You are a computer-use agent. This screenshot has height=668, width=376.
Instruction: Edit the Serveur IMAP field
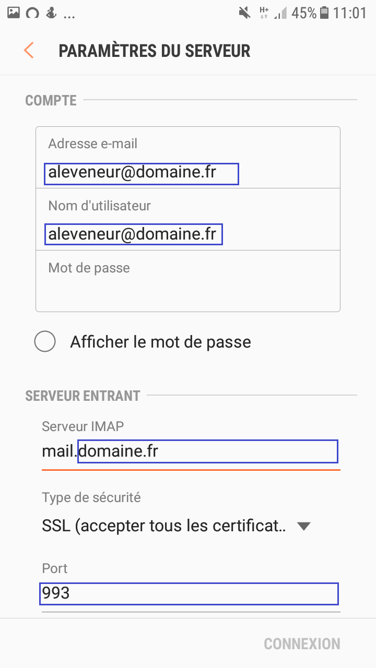[x=191, y=451]
